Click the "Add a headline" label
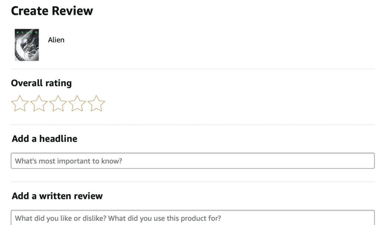This screenshot has width=378, height=225. click(x=45, y=139)
